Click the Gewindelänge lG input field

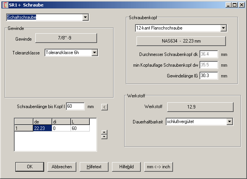tap(209, 76)
